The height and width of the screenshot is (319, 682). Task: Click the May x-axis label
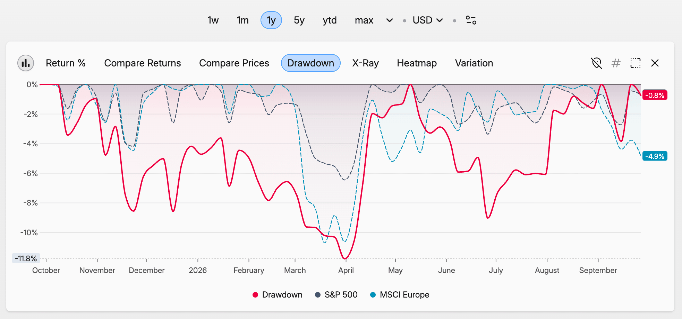coord(395,270)
